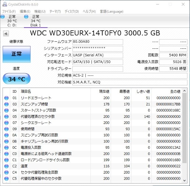This screenshot has width=190, height=186.
Task: Click status icon of row 03 スピンアップ時間
Action: [6, 104]
